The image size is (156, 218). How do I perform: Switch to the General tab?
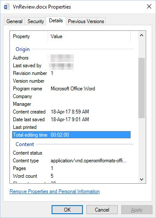pos(14,21)
